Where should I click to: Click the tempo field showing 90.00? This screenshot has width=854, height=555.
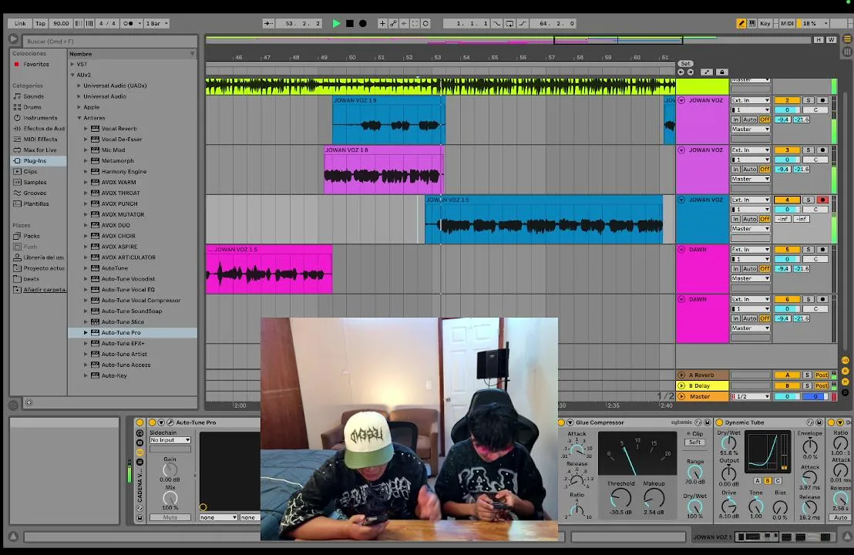(61, 23)
